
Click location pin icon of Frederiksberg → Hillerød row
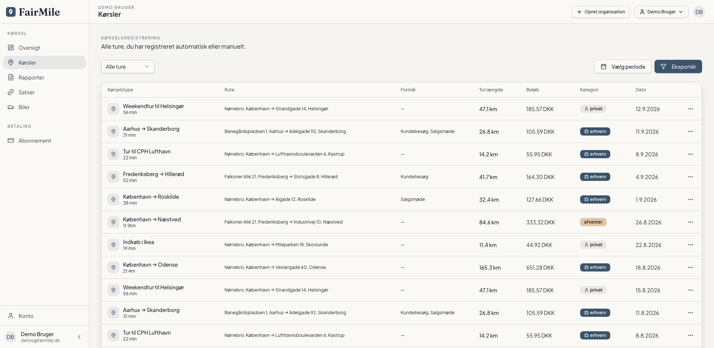coord(113,177)
